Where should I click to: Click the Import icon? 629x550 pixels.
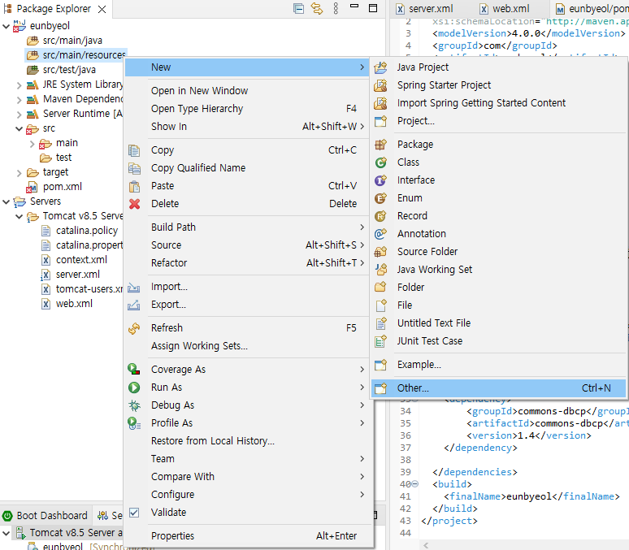click(x=134, y=288)
